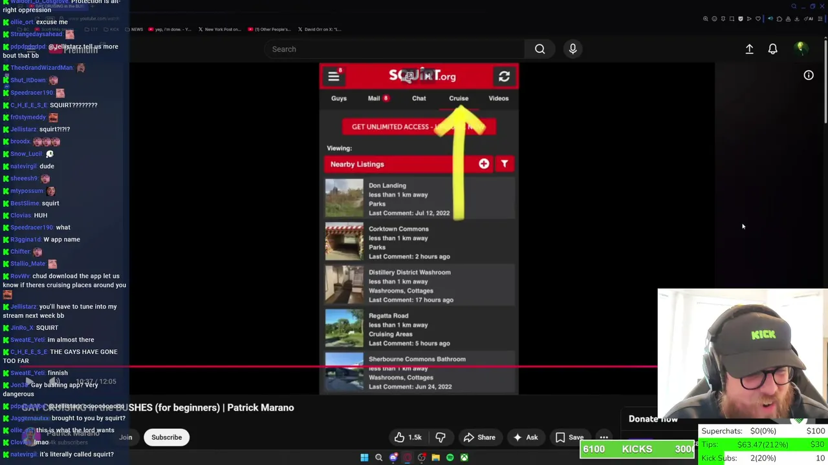Click the ad blocker shield icon

741,19
